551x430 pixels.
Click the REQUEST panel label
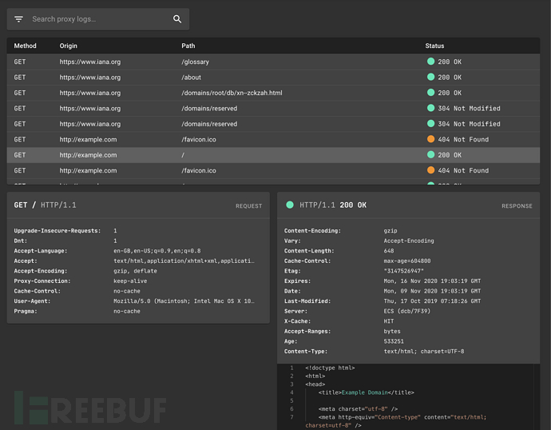[249, 206]
